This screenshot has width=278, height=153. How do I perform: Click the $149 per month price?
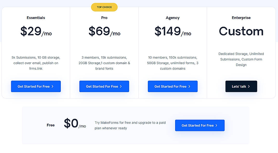coord(173,32)
